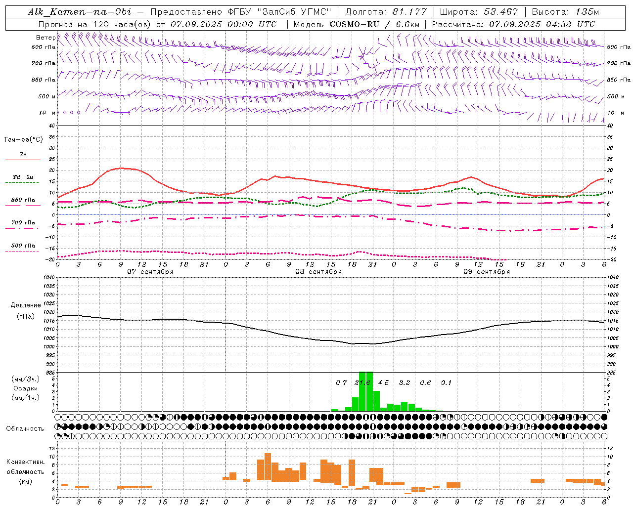
Task: Click the Прогноз на 120 часа(ов) text
Action: (95, 24)
